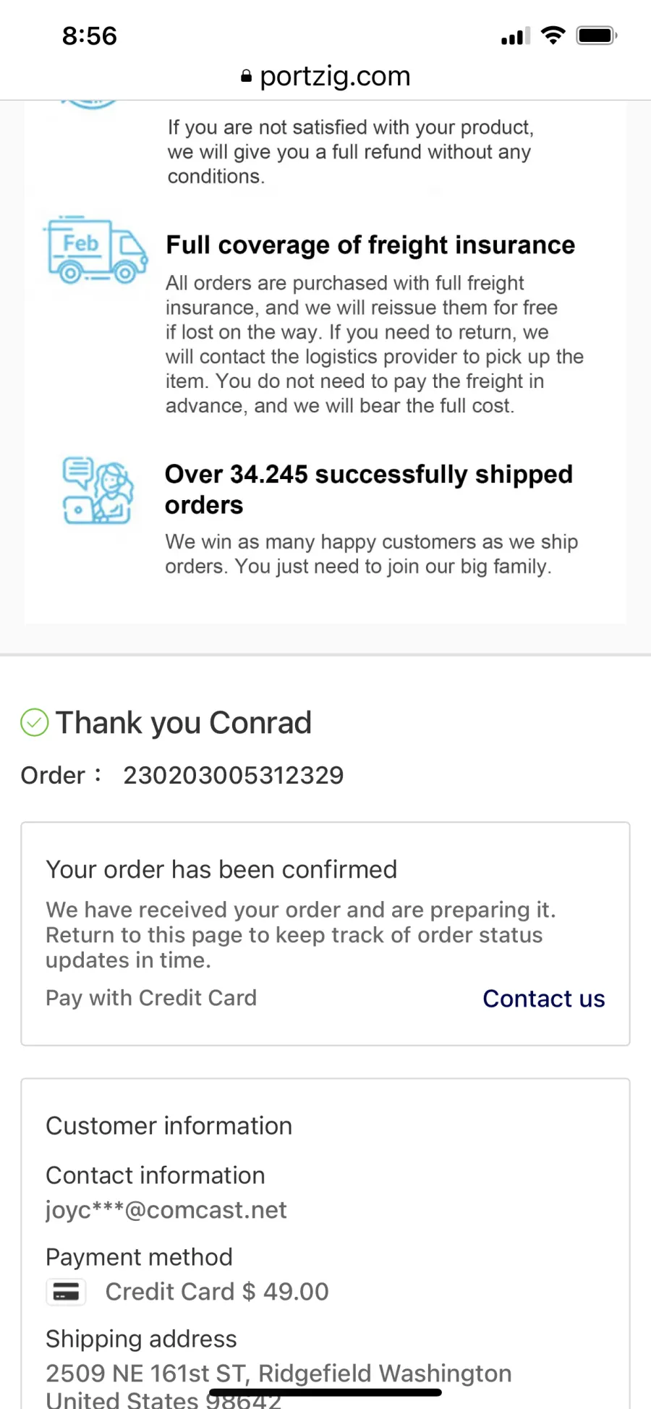
Task: Tap the green order confirmed checkmark icon
Action: (x=34, y=722)
